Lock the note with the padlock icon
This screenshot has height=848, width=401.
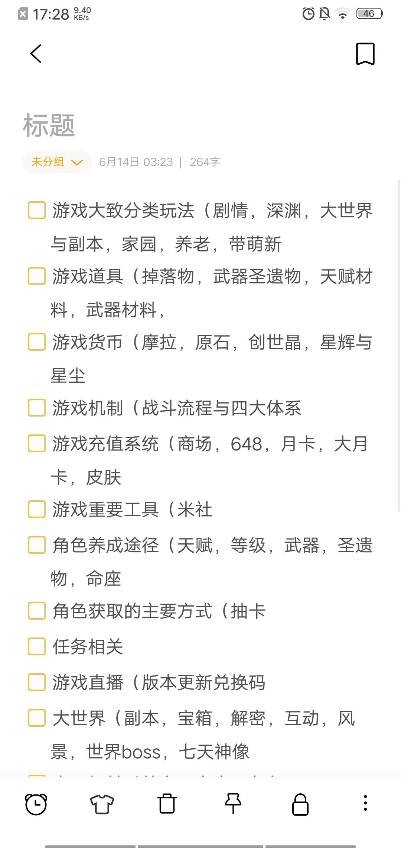click(300, 804)
